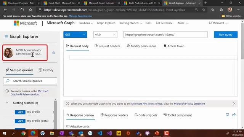Open Microsoft Teams from the taskbar
Image resolution: width=244 pixels, height=137 pixels.
pyautogui.click(x=71, y=133)
